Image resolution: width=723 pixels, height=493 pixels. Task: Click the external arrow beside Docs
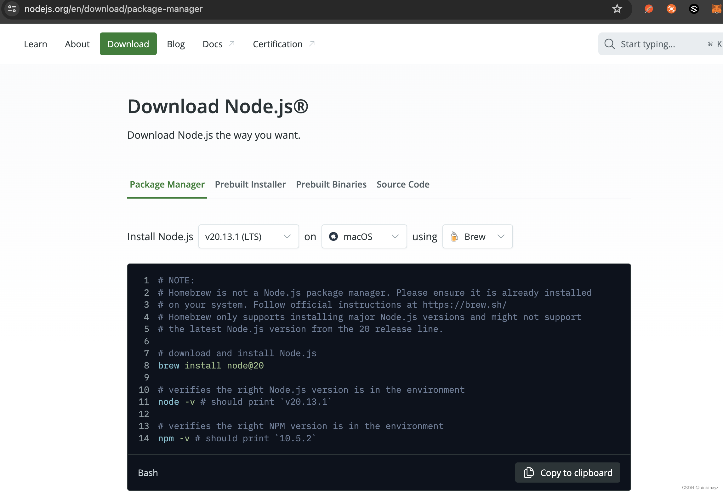click(x=232, y=43)
